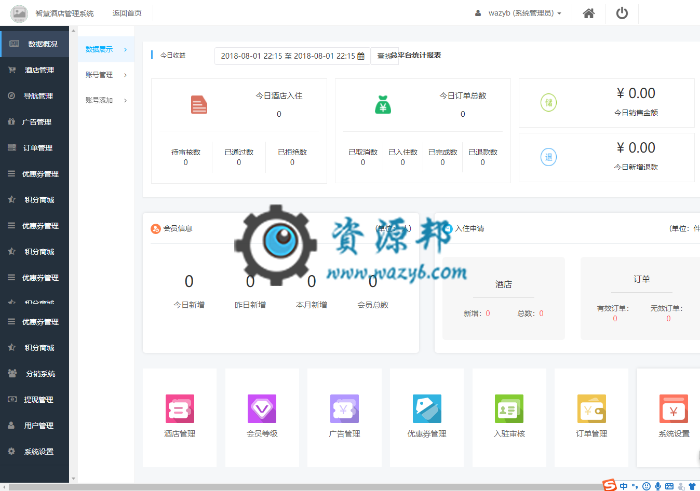Click the 已拒绝数 label

click(x=292, y=152)
